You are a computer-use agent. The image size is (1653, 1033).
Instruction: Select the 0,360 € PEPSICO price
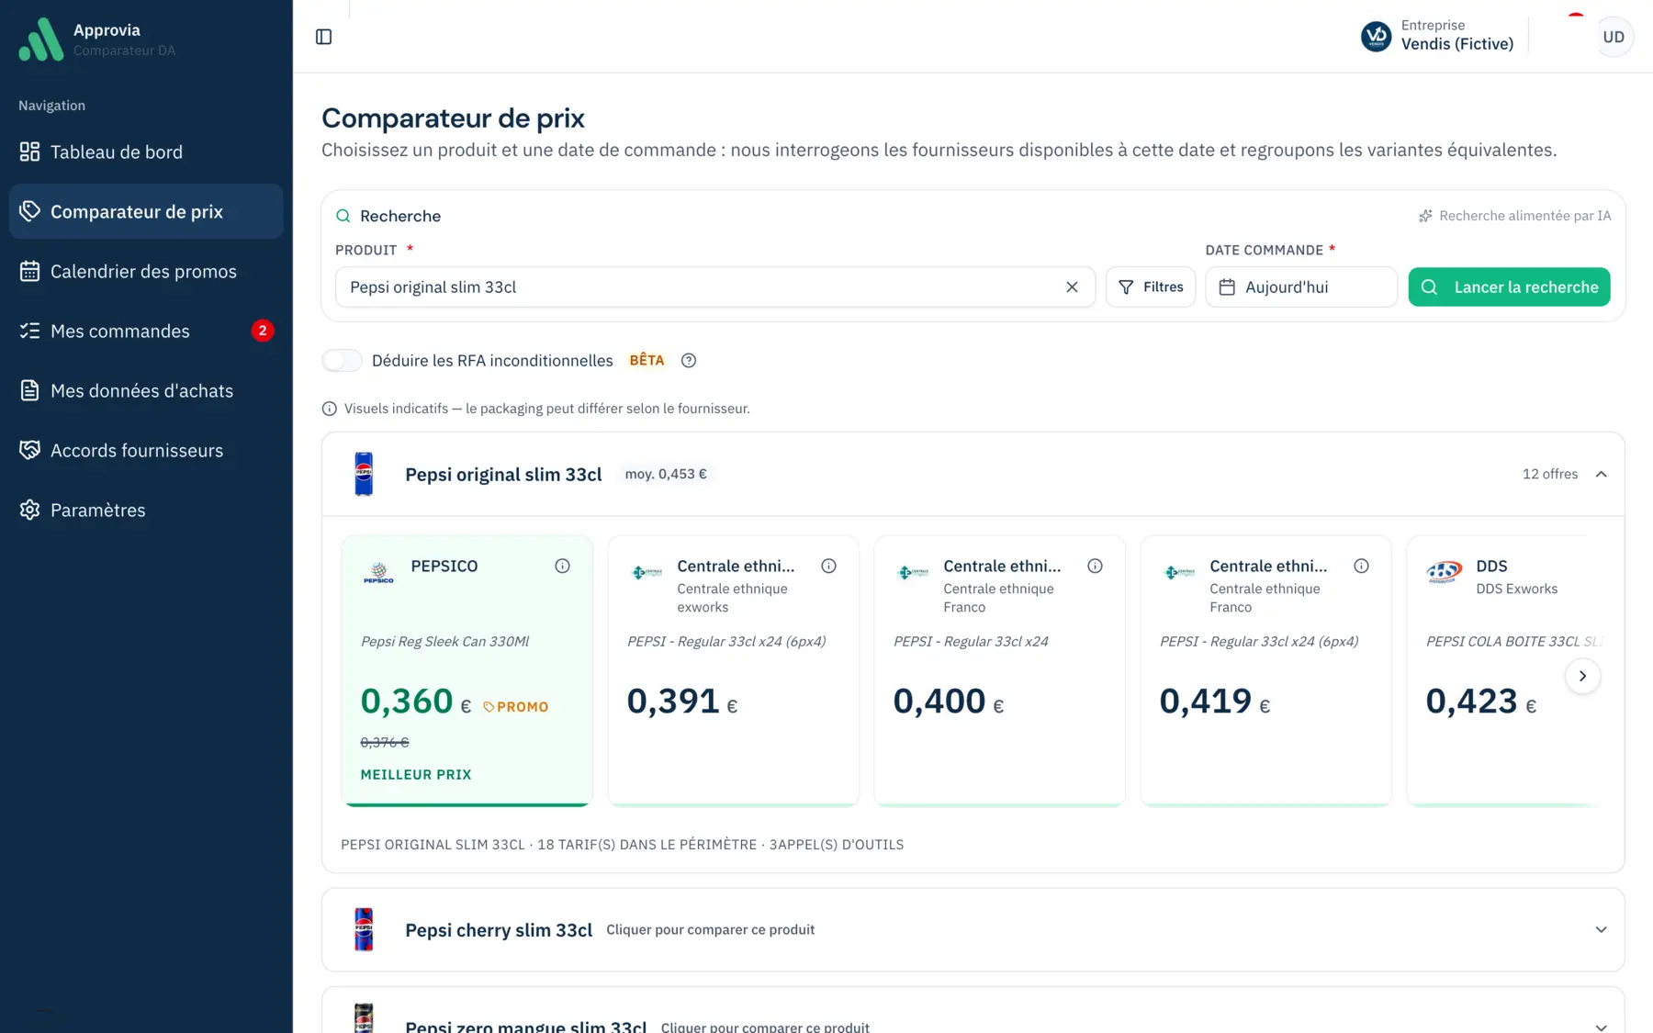click(x=416, y=702)
